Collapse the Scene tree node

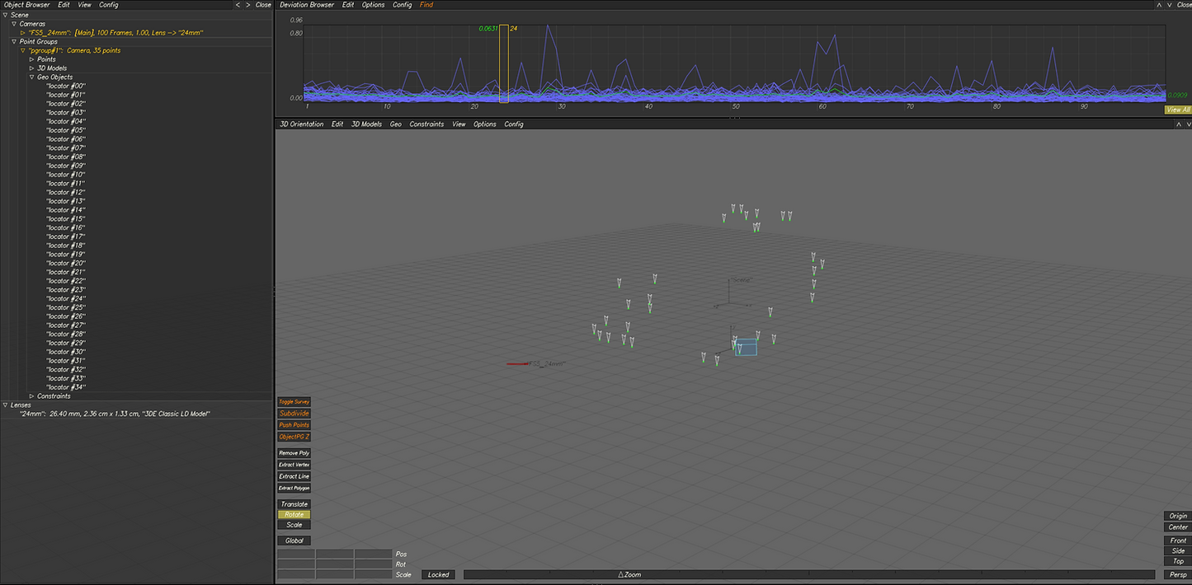pos(5,15)
